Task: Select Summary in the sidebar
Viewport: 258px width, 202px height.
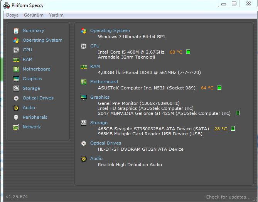Action: (34, 30)
